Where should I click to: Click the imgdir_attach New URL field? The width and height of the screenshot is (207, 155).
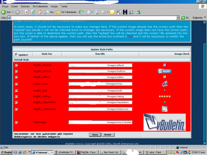coord(100,65)
